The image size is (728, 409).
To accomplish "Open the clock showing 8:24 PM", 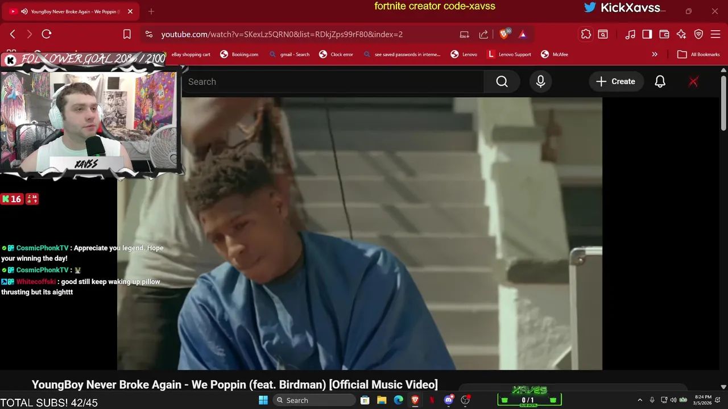I will click(703, 400).
